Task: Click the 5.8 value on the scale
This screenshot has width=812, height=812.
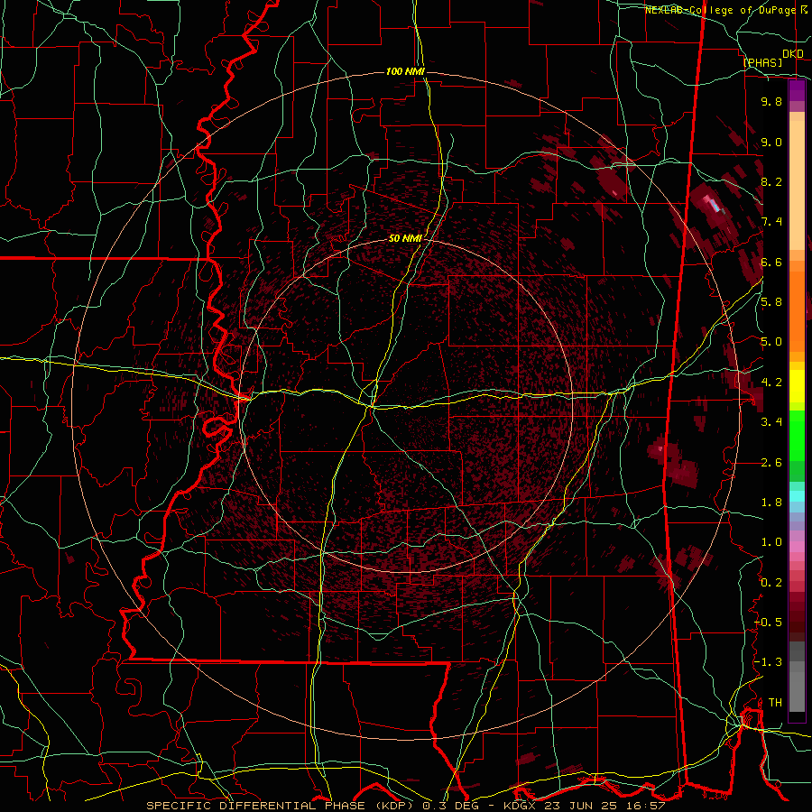Action: (x=771, y=302)
